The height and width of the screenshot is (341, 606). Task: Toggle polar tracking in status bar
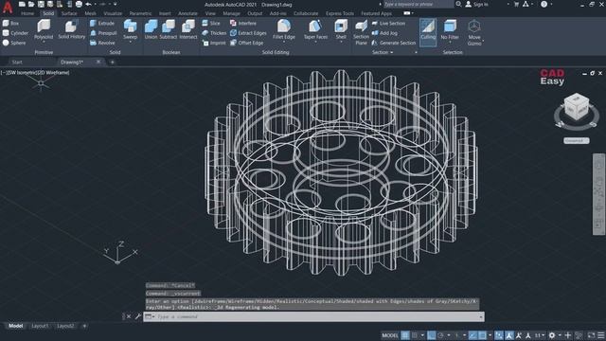(440, 335)
